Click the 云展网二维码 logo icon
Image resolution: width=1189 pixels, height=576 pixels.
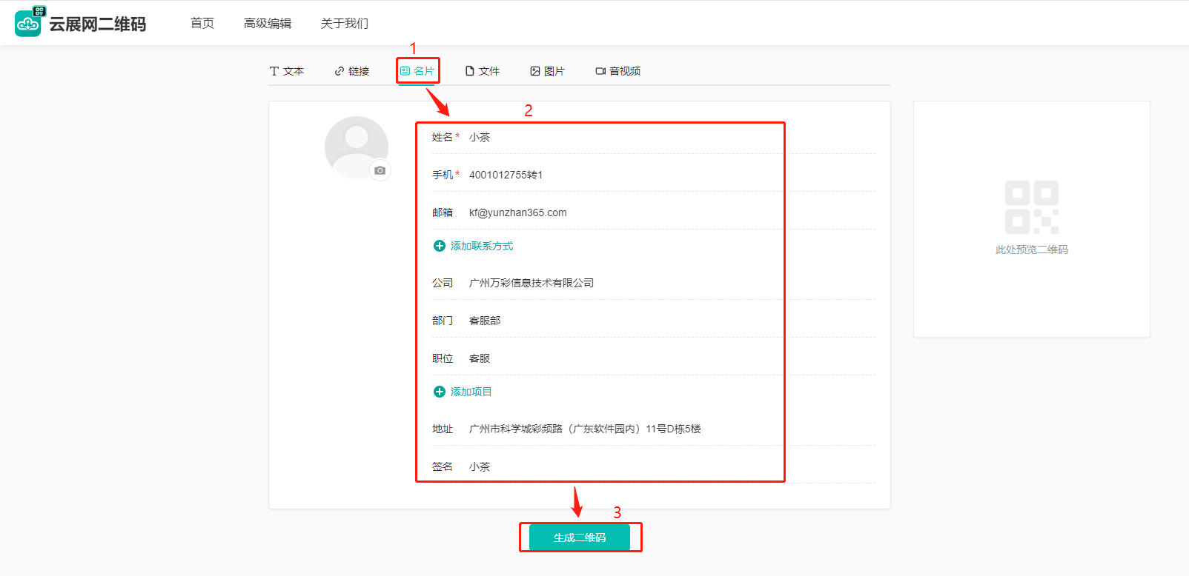click(x=28, y=23)
